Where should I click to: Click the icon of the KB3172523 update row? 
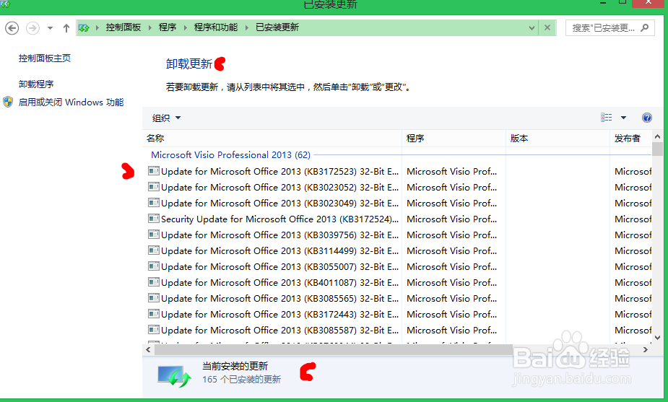click(x=153, y=171)
